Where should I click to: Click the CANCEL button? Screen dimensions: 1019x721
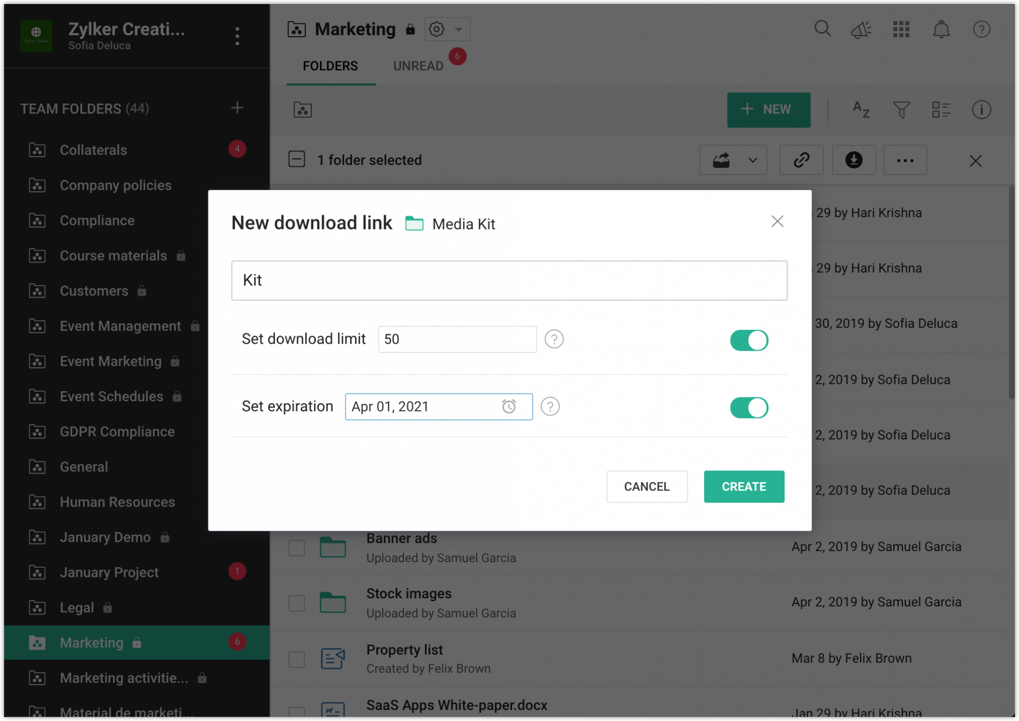pyautogui.click(x=647, y=486)
